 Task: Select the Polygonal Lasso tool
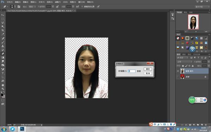[x=3, y=23]
